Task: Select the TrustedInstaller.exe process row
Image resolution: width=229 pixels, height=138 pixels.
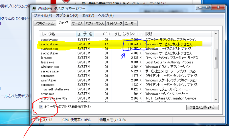Action: [x=125, y=89]
